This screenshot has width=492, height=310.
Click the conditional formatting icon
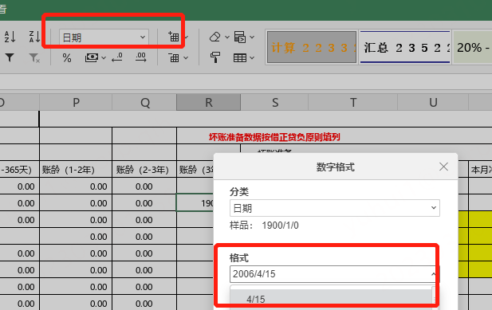(240, 37)
